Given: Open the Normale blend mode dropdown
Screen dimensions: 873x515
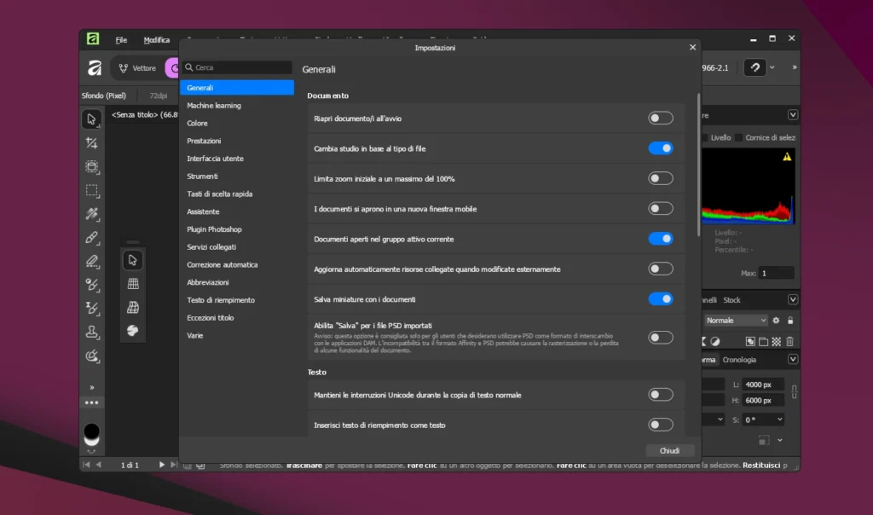Looking at the screenshot, I should [x=736, y=321].
